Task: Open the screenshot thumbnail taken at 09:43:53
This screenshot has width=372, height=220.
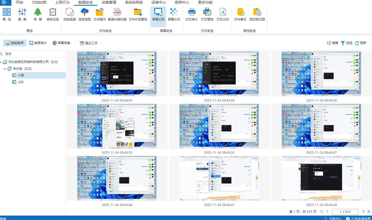Action: [117, 126]
